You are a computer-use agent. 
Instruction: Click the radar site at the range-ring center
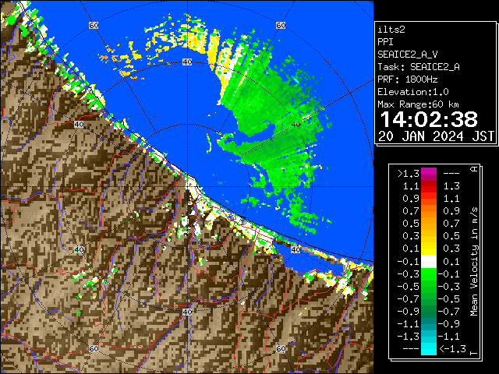coord(187,187)
